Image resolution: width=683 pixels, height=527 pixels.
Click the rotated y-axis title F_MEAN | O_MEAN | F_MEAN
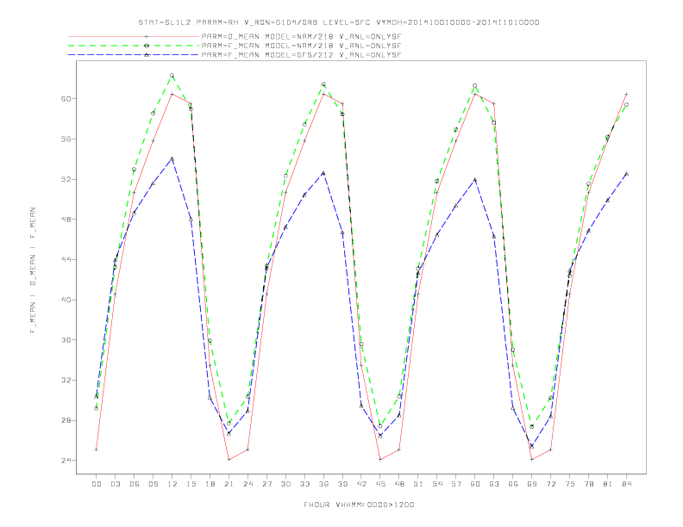point(33,270)
